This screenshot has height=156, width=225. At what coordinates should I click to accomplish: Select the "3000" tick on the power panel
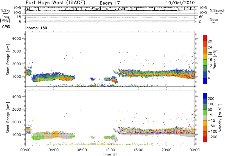[x=16, y=51]
